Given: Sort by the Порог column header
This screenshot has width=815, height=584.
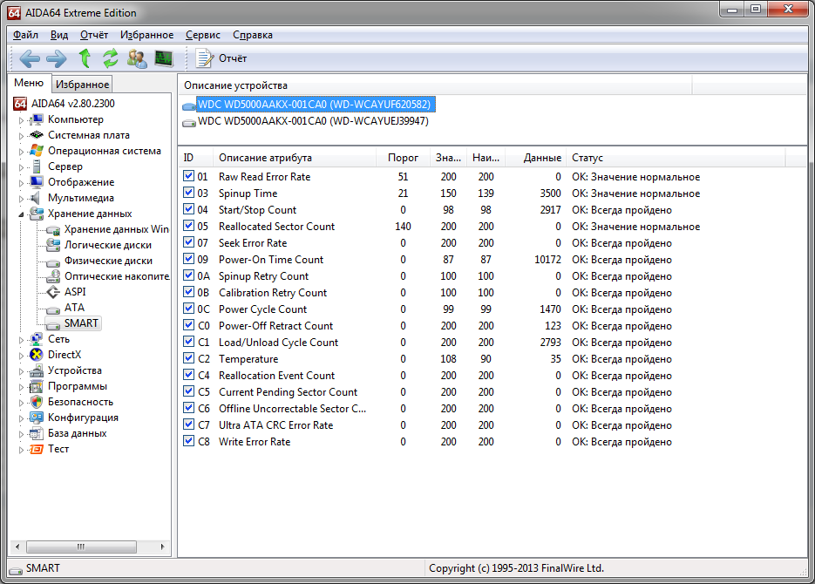Looking at the screenshot, I should click(403, 158).
